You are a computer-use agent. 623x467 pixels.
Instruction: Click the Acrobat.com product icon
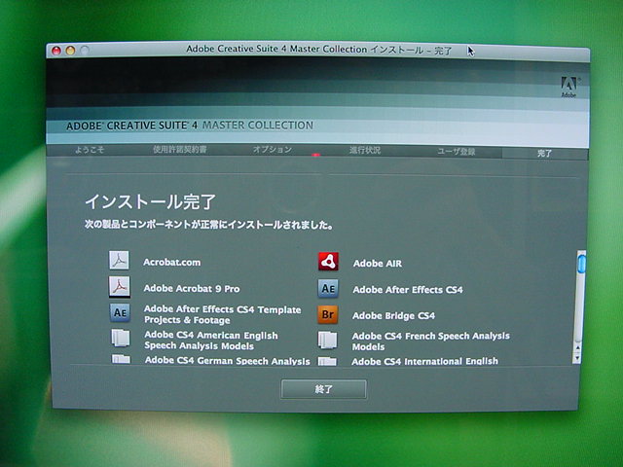click(x=119, y=261)
